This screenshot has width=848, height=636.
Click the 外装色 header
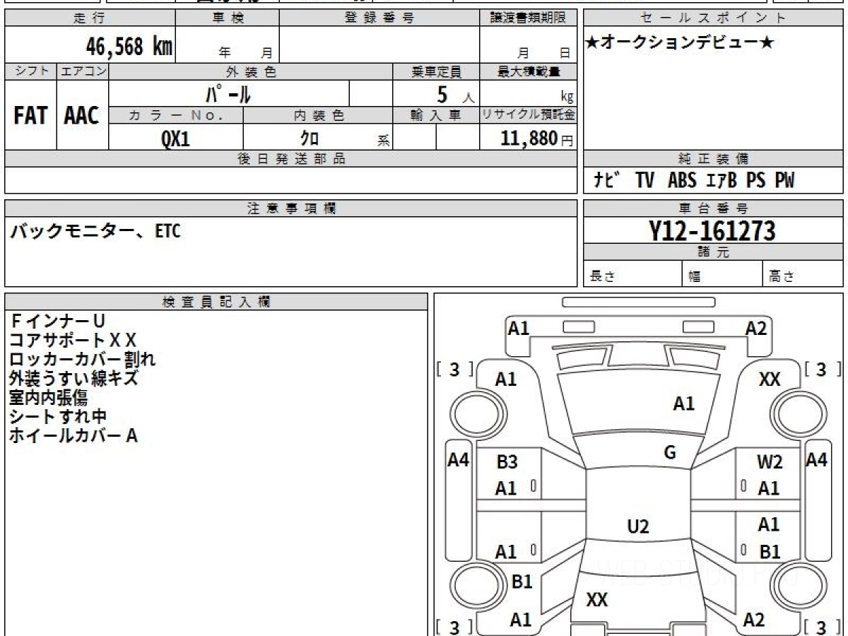click(x=251, y=71)
